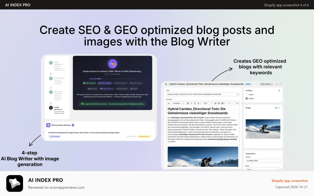This screenshot has height=196, width=314.
Task: Open the Blog selector showing News
Action: [x=263, y=169]
